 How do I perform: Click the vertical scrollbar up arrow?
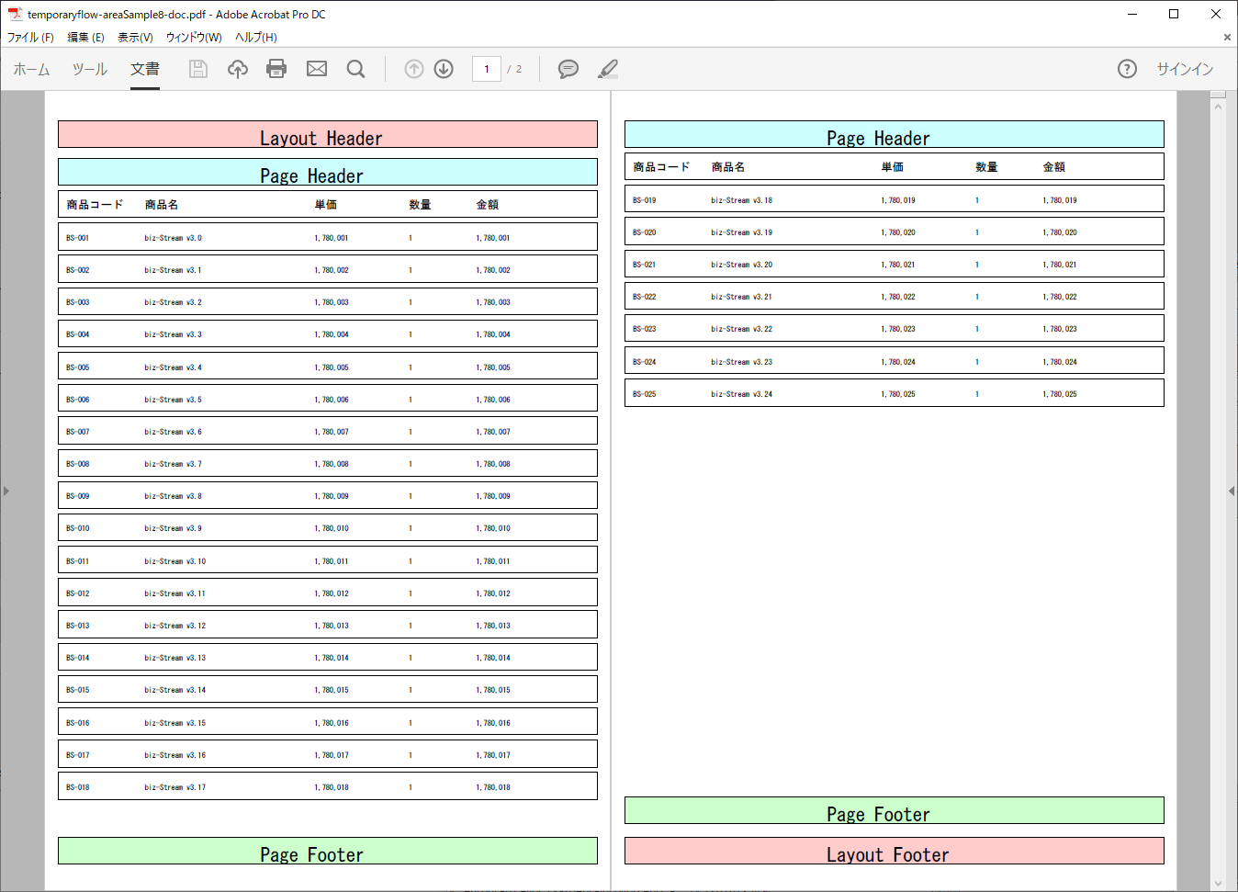tap(1219, 107)
